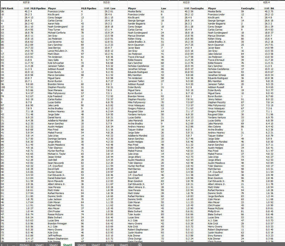Image resolution: width=285 pixels, height=246 pixels.
Task: Select the Matt Olson cell
Action: pos(64,54)
